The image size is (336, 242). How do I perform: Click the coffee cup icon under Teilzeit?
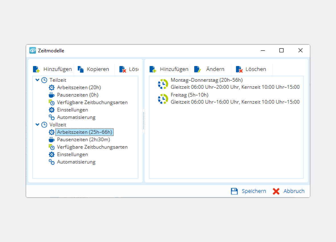[52, 95]
